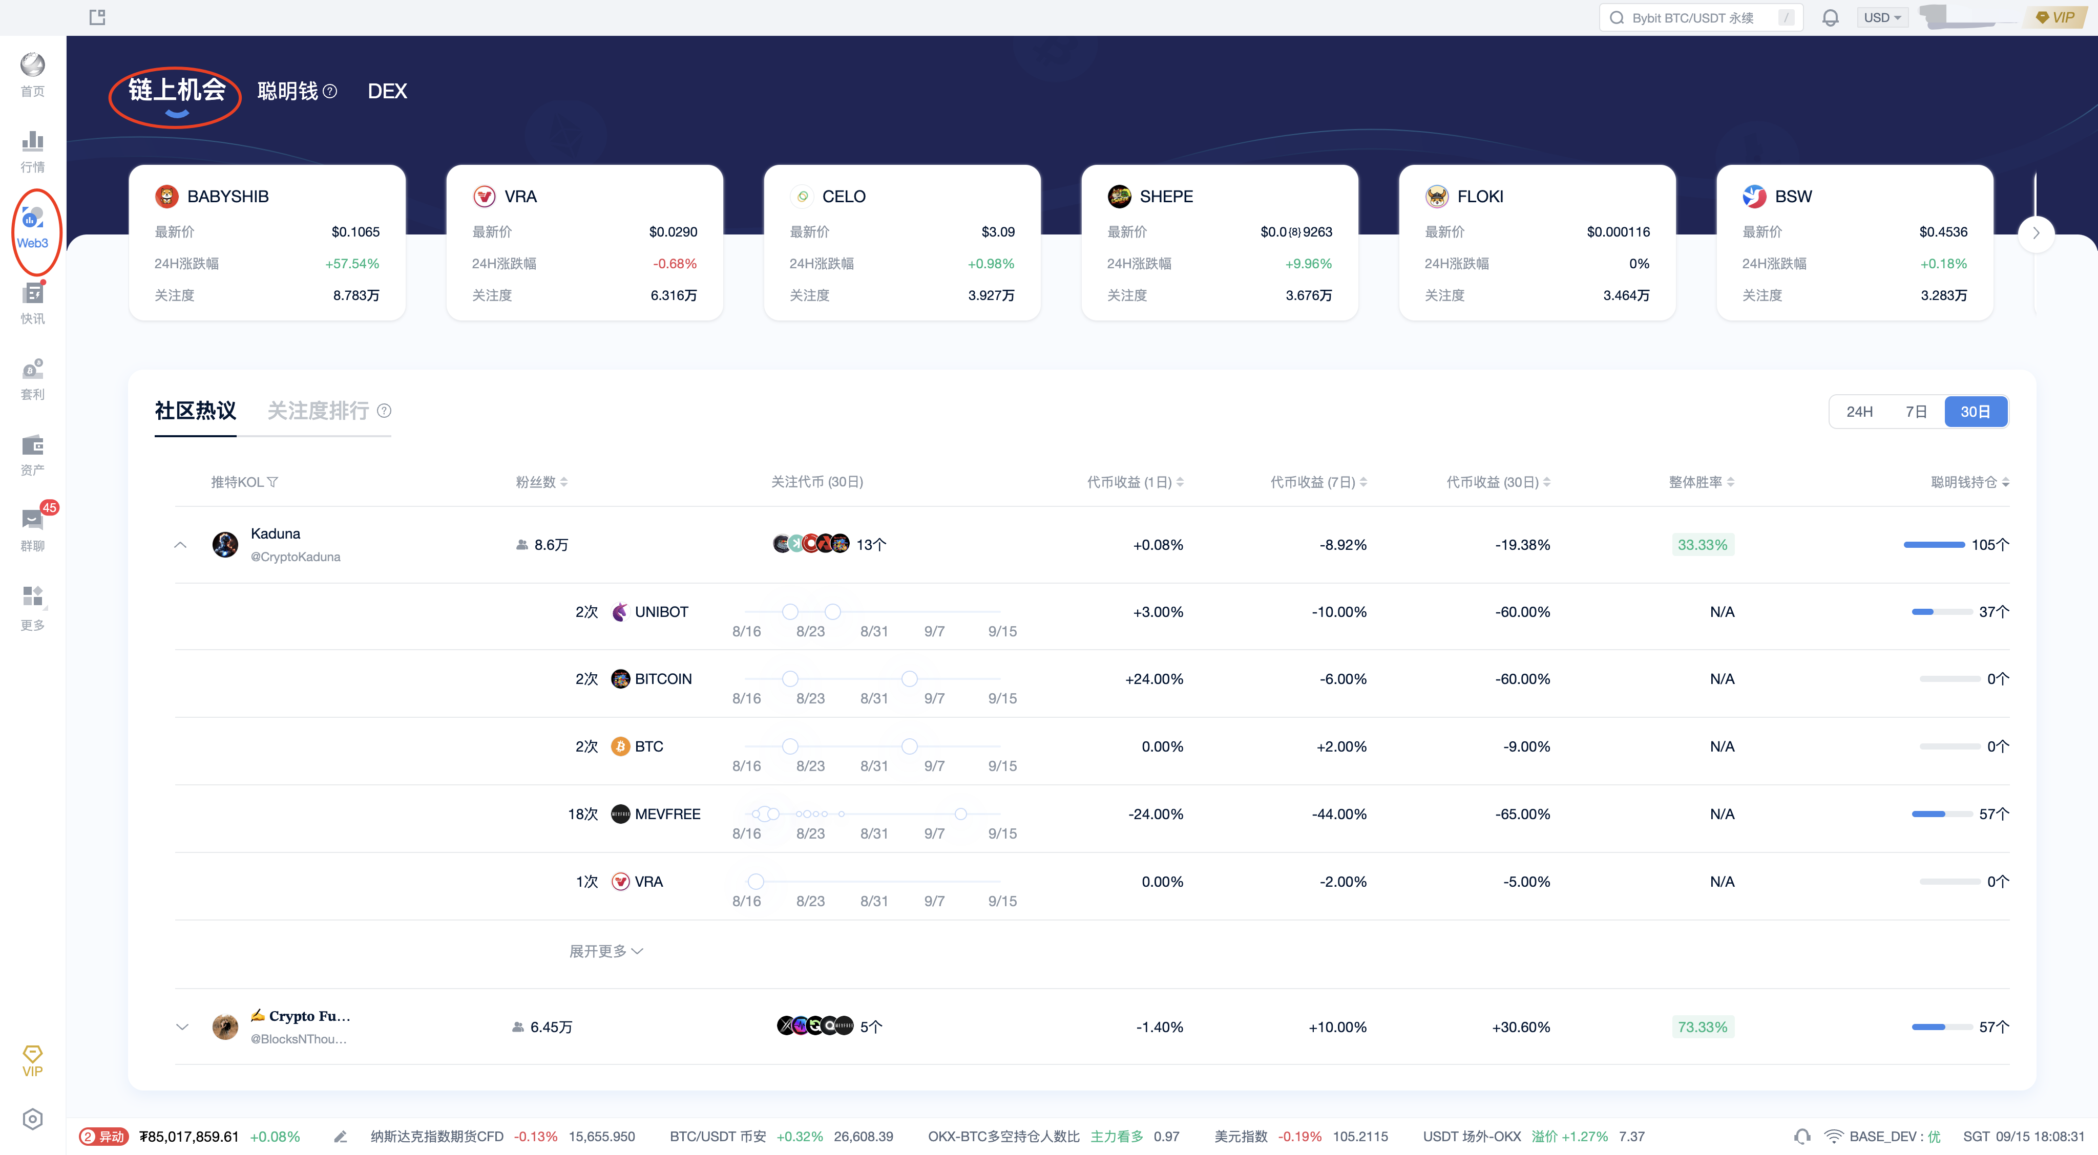The width and height of the screenshot is (2098, 1155).
Task: Open the CELO coin card
Action: pos(903,243)
